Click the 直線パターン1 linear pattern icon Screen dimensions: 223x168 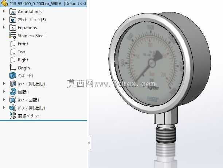(13, 116)
